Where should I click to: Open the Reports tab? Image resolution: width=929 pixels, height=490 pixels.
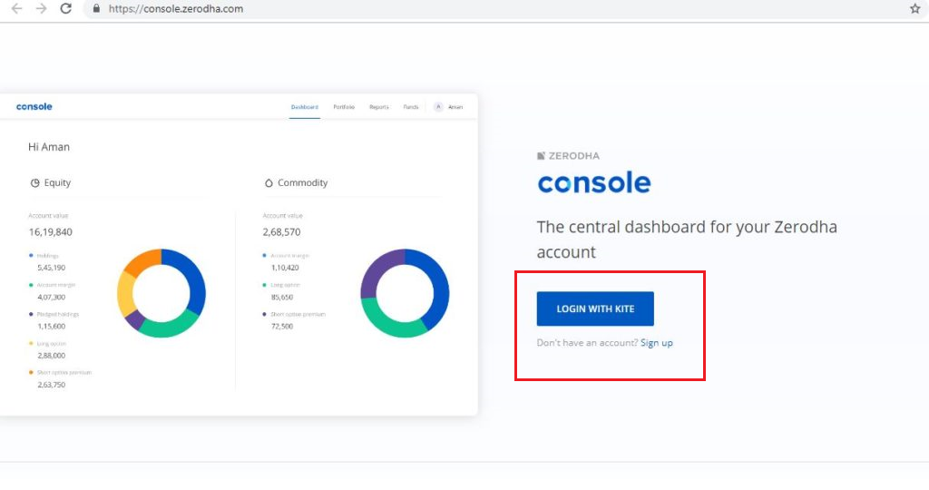(x=379, y=107)
